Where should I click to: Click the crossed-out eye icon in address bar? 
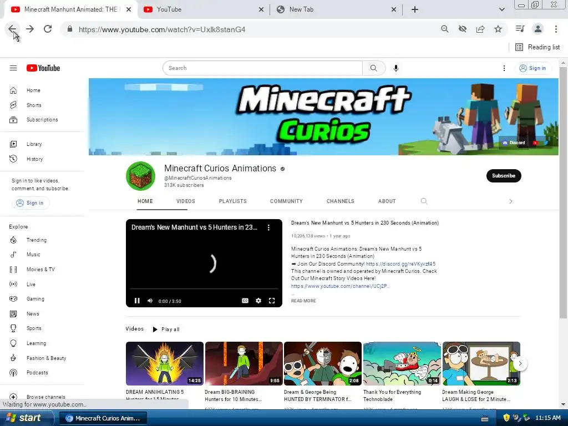[x=462, y=29]
